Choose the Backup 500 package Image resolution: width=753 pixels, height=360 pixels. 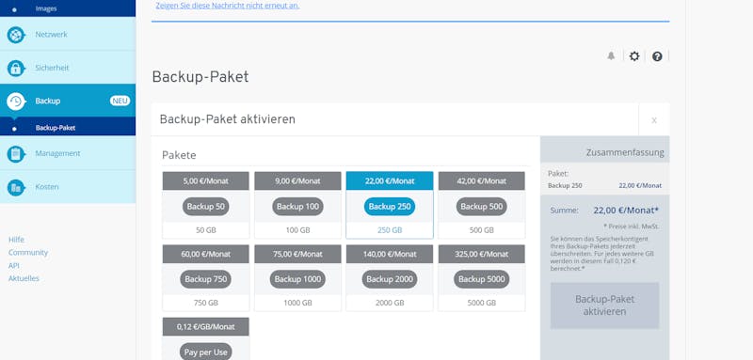point(482,207)
